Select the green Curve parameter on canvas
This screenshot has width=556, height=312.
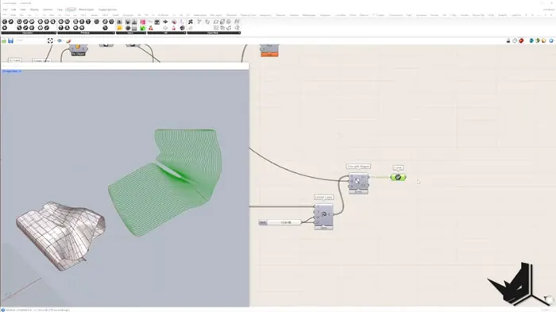pos(398,177)
